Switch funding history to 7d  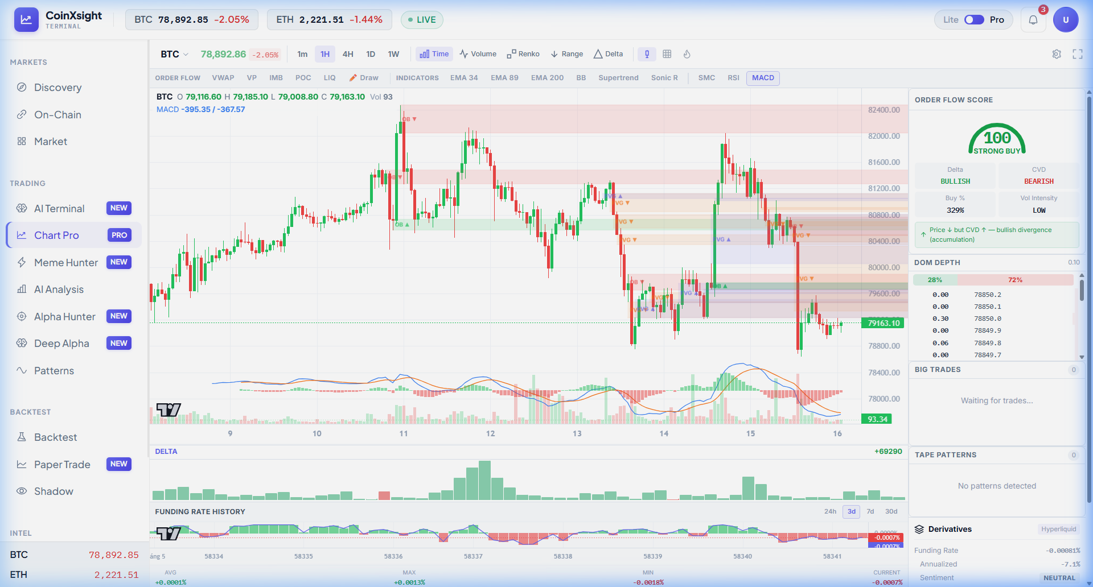[870, 511]
